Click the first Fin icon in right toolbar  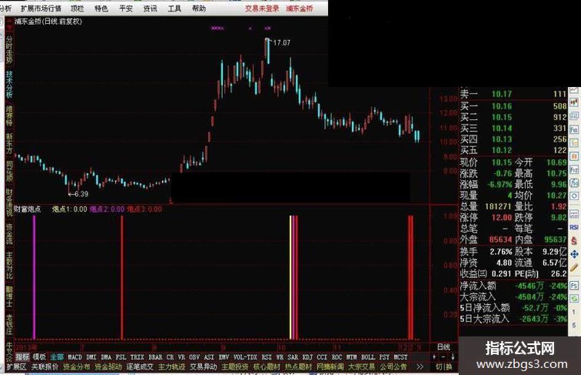(x=574, y=130)
